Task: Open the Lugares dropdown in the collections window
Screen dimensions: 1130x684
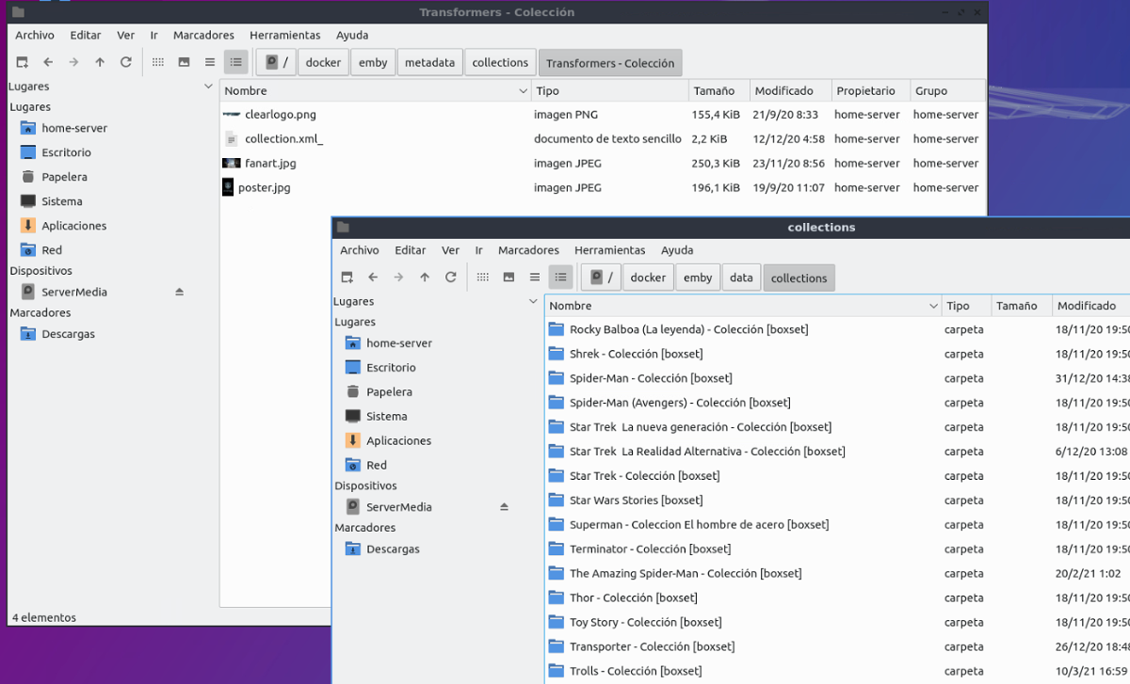Action: tap(533, 302)
